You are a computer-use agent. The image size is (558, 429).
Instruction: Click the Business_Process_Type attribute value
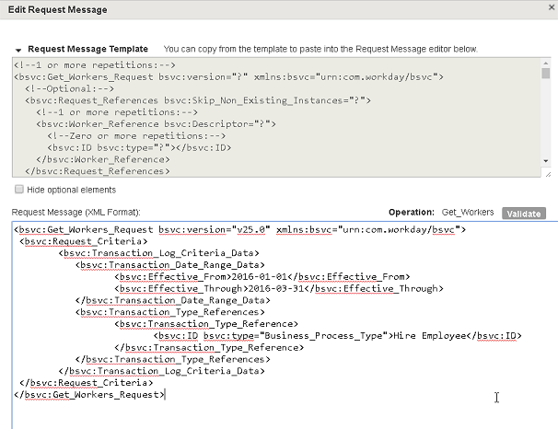coord(324,336)
